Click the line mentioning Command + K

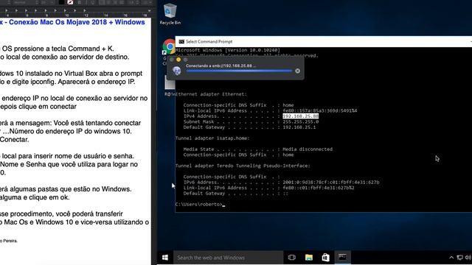(x=58, y=49)
